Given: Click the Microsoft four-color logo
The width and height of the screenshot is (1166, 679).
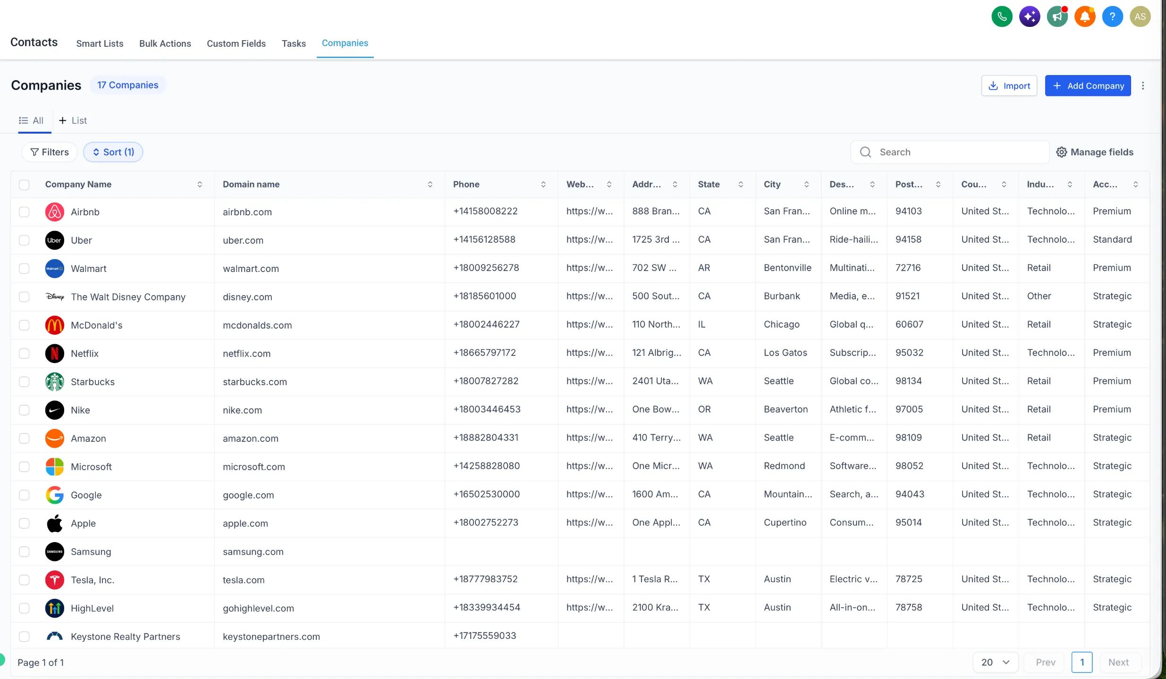Looking at the screenshot, I should click(55, 467).
